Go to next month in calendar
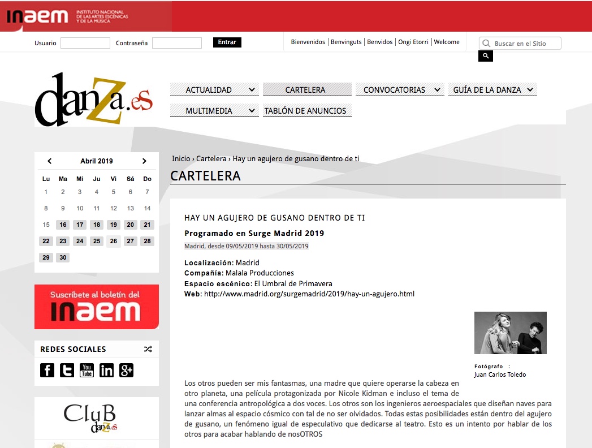Image resolution: width=592 pixels, height=448 pixels. (144, 161)
